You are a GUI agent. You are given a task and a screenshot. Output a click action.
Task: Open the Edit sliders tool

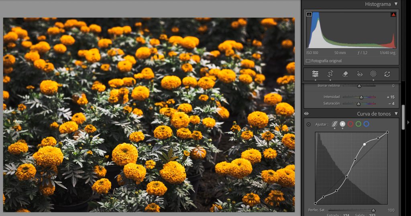coord(315,74)
